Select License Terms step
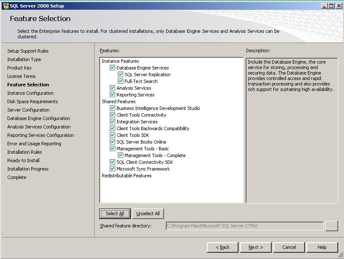This screenshot has width=344, height=259. pyautogui.click(x=21, y=76)
